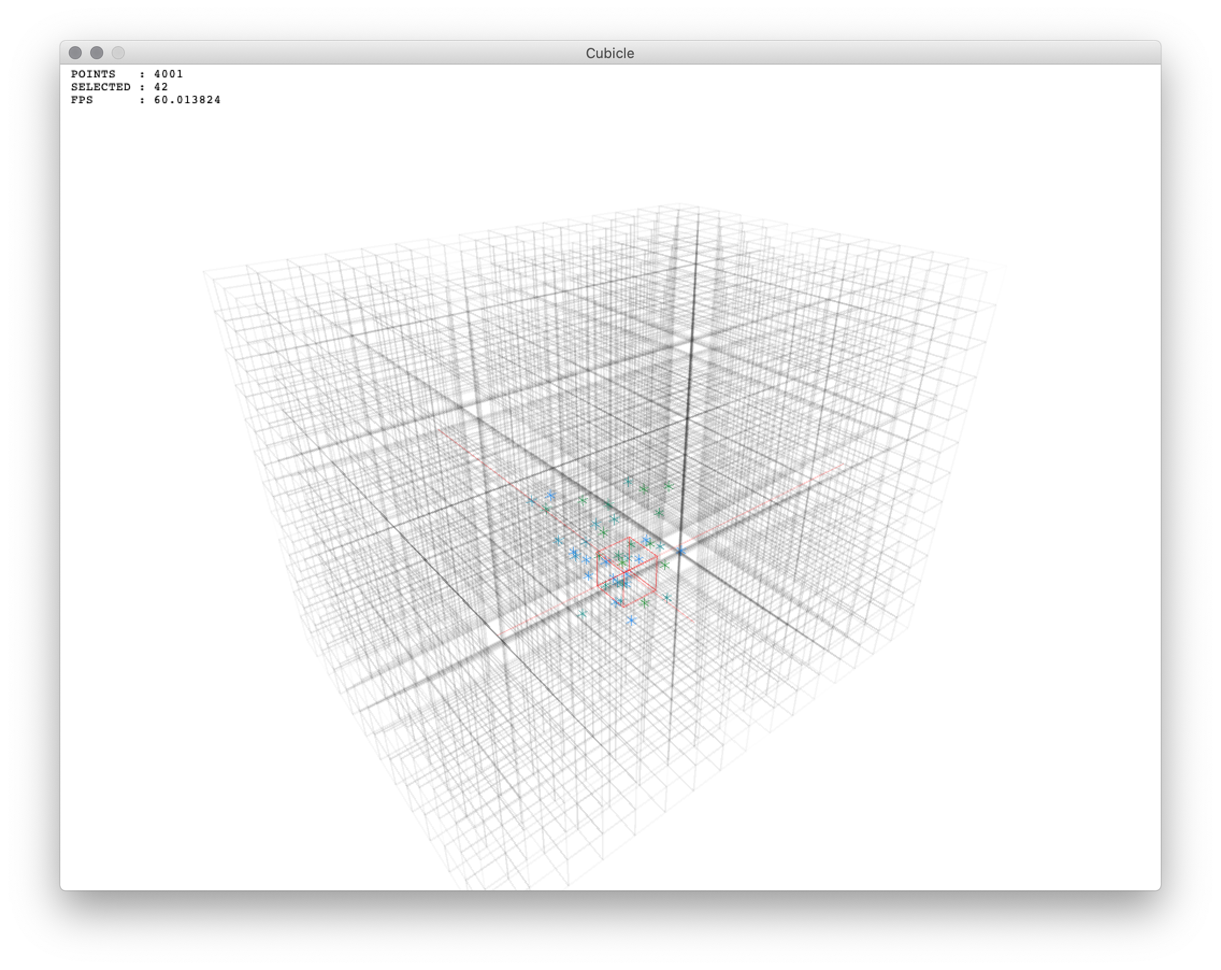Click upper-right end of red axis line
The image size is (1221, 970).
click(842, 465)
